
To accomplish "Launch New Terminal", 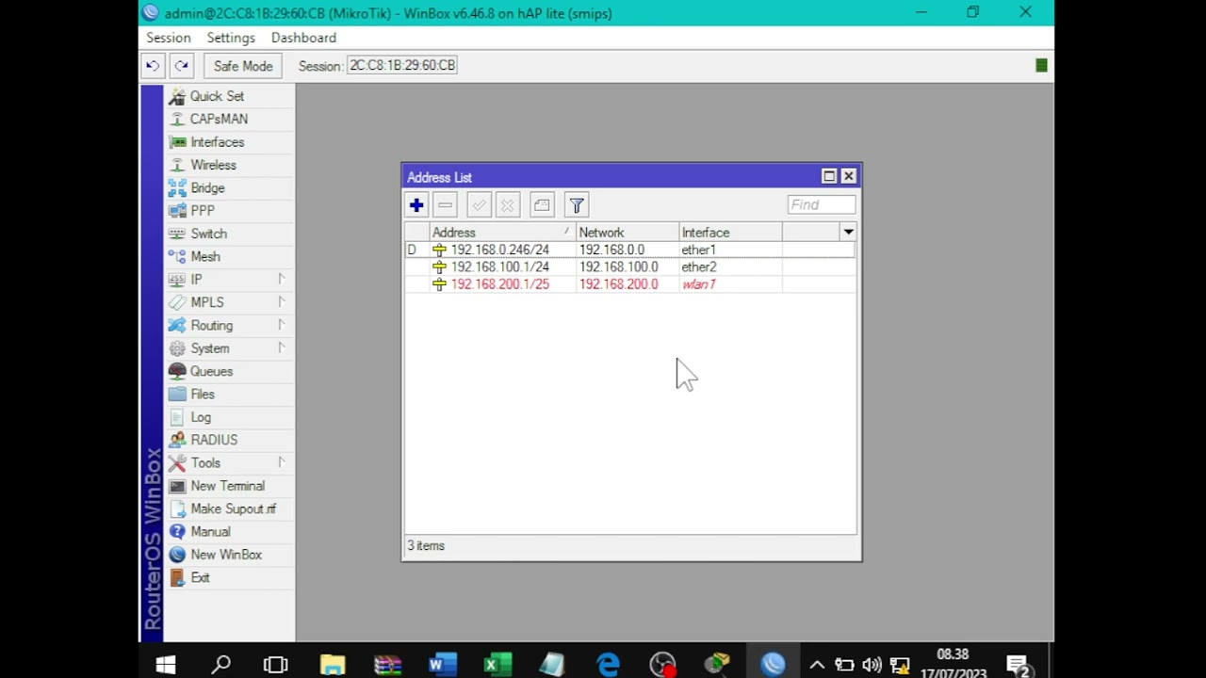I will [227, 486].
